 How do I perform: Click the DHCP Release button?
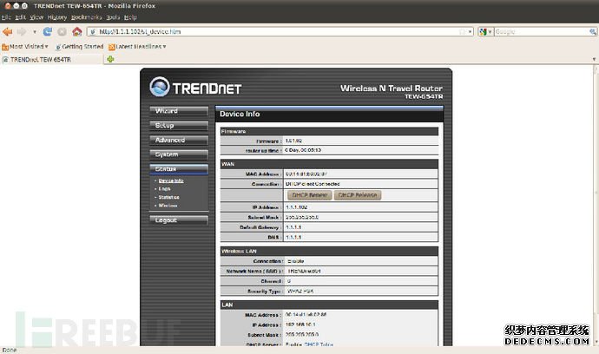[358, 195]
